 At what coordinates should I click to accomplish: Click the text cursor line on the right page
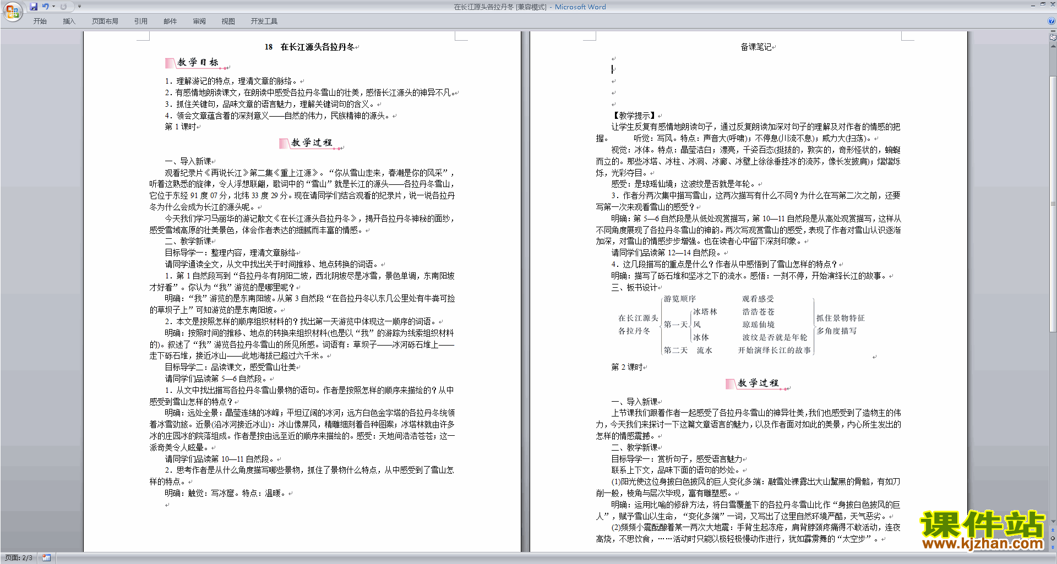(613, 69)
